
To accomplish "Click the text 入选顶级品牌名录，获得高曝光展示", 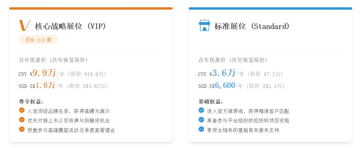I will pos(69,111).
